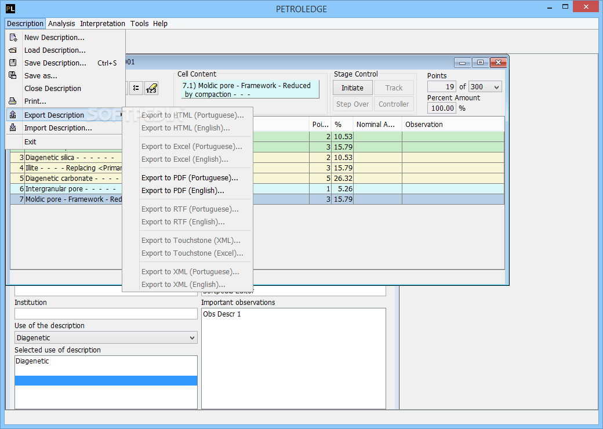Click the Print printer icon

tap(13, 101)
